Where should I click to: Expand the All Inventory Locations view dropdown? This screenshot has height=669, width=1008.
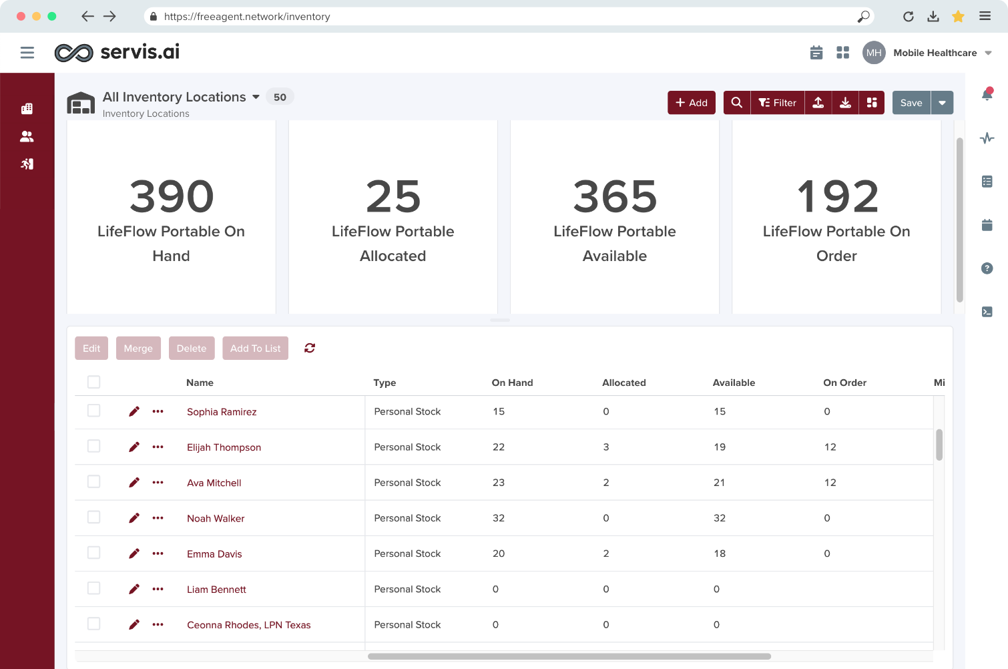coord(256,97)
